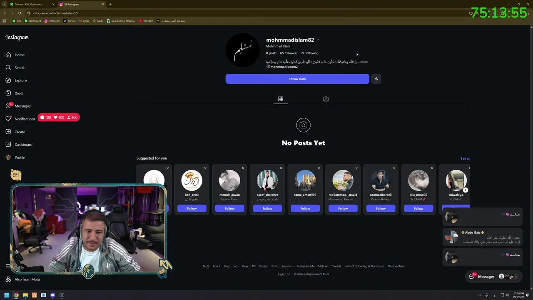Viewport: 533px width, 300px height.
Task: Switch to the Tagged photos tab
Action: point(326,99)
